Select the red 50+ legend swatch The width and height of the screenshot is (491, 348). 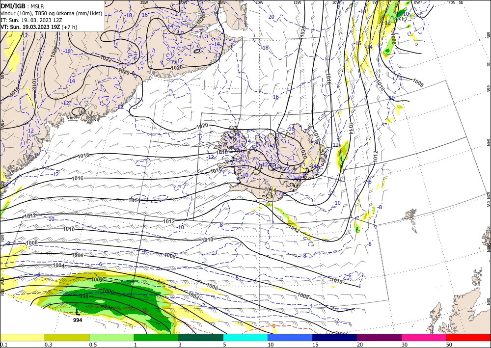point(468,337)
